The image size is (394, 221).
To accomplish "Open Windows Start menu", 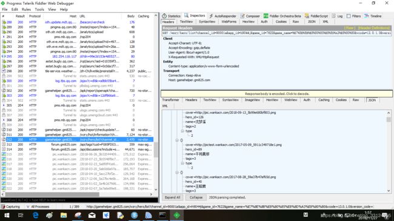I will click(7, 215).
